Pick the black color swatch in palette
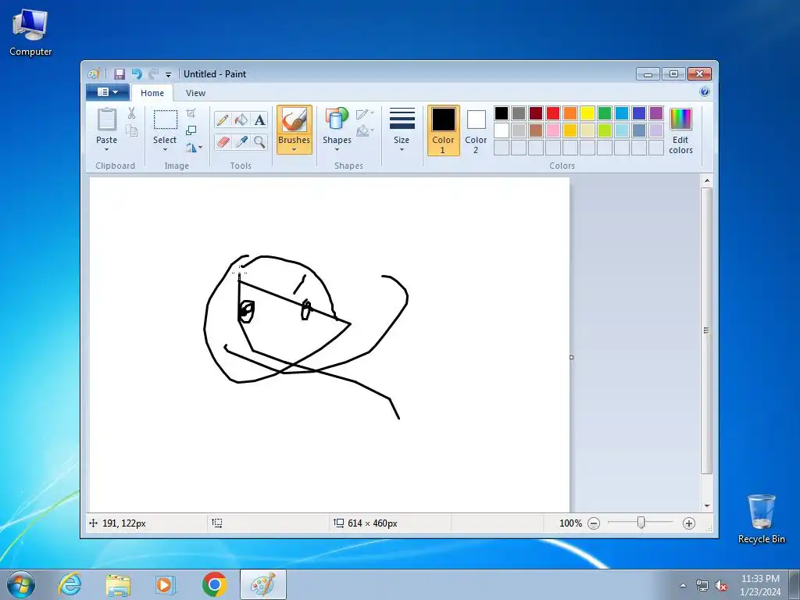Image resolution: width=800 pixels, height=600 pixels. [502, 113]
